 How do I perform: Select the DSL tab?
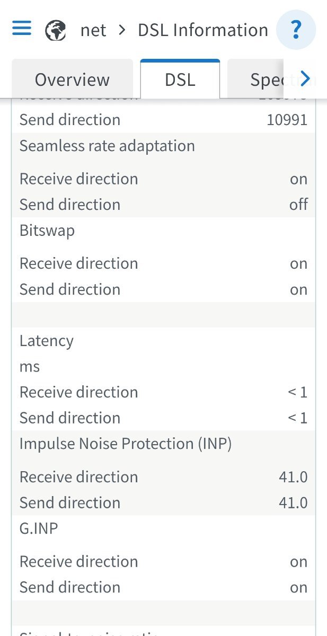point(180,79)
